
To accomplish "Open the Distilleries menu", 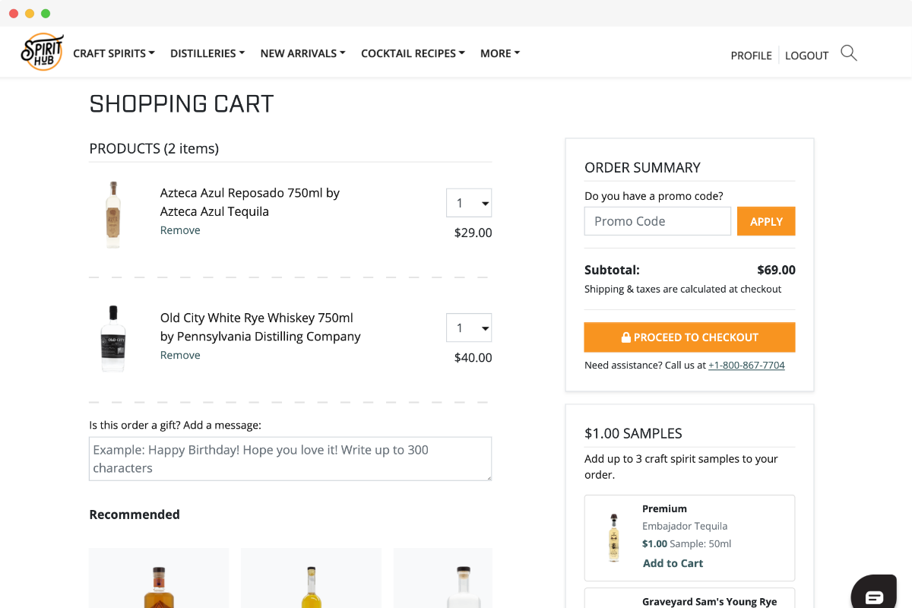I will click(x=207, y=53).
